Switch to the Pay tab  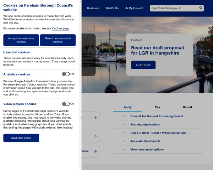[x=157, y=107]
